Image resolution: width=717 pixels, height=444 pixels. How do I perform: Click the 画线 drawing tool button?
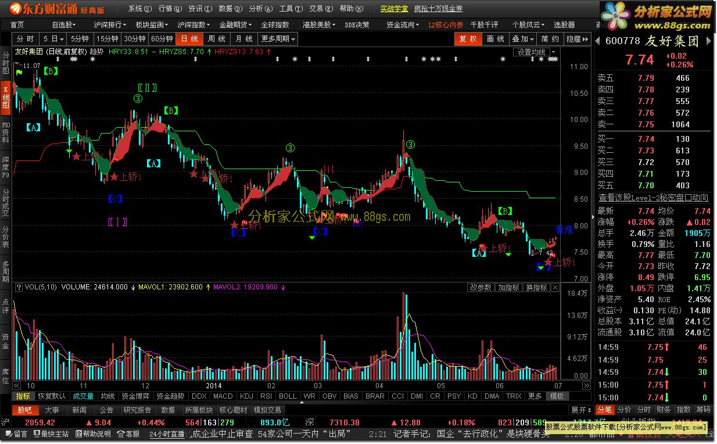click(x=496, y=39)
